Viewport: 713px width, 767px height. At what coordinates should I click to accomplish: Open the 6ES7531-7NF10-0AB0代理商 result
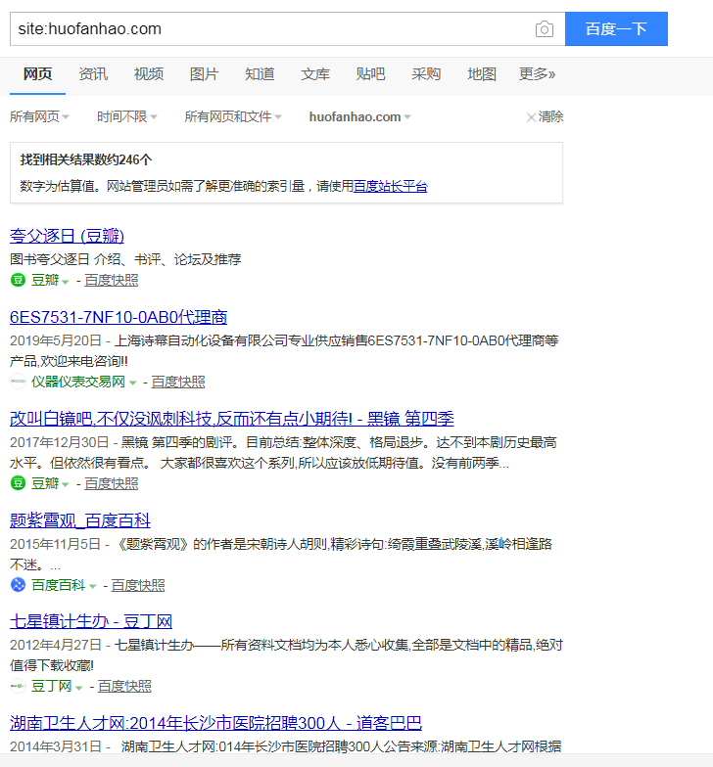[x=119, y=317]
